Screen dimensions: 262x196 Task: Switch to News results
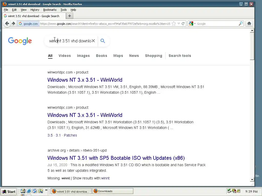[134, 56]
